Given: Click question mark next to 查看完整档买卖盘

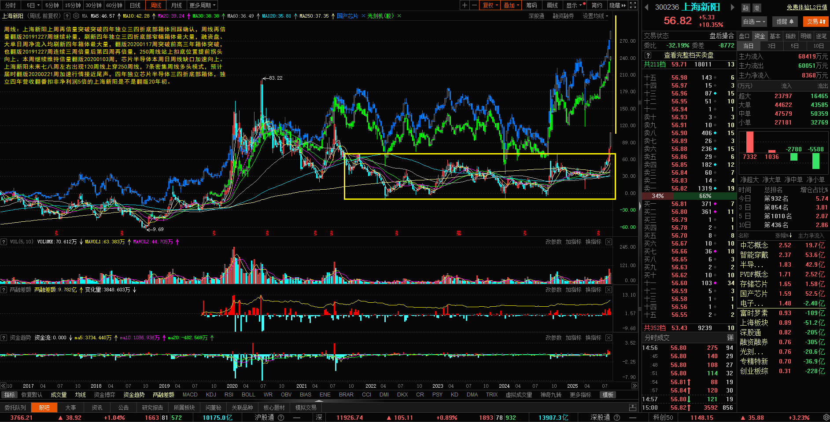Looking at the screenshot, I should pyautogui.click(x=648, y=55).
